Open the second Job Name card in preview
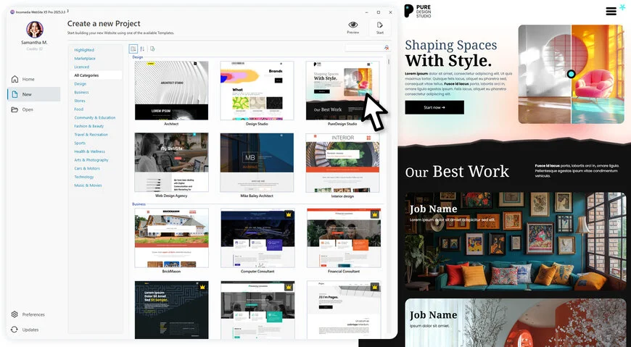Viewport: 631px width, 347px height. point(516,322)
